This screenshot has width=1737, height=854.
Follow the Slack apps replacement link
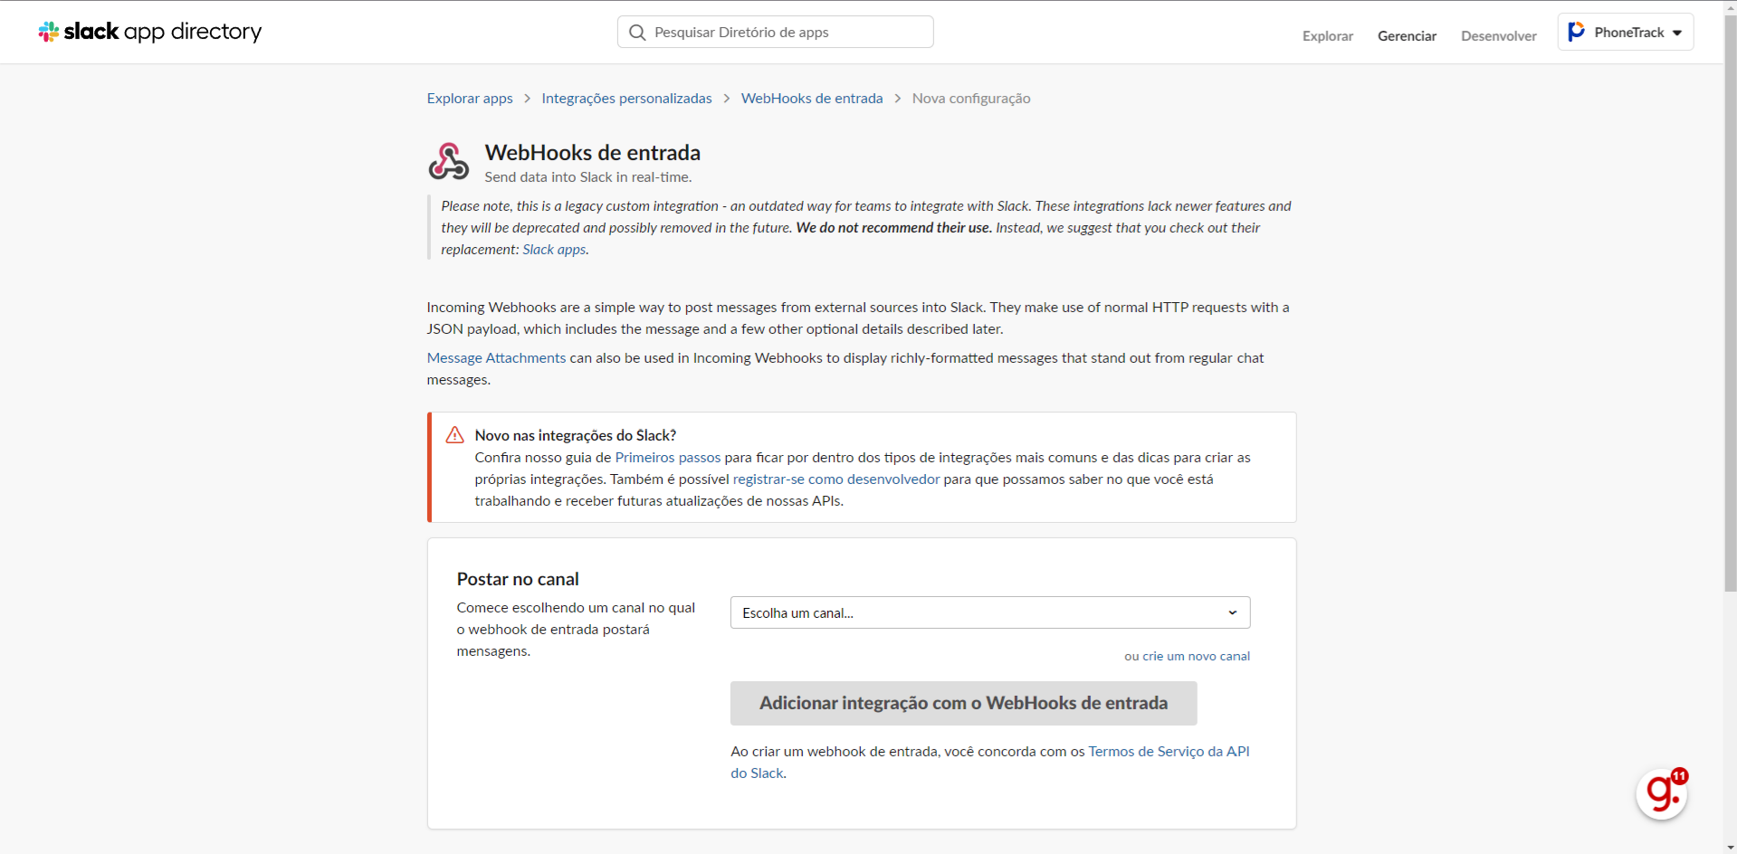(x=554, y=250)
